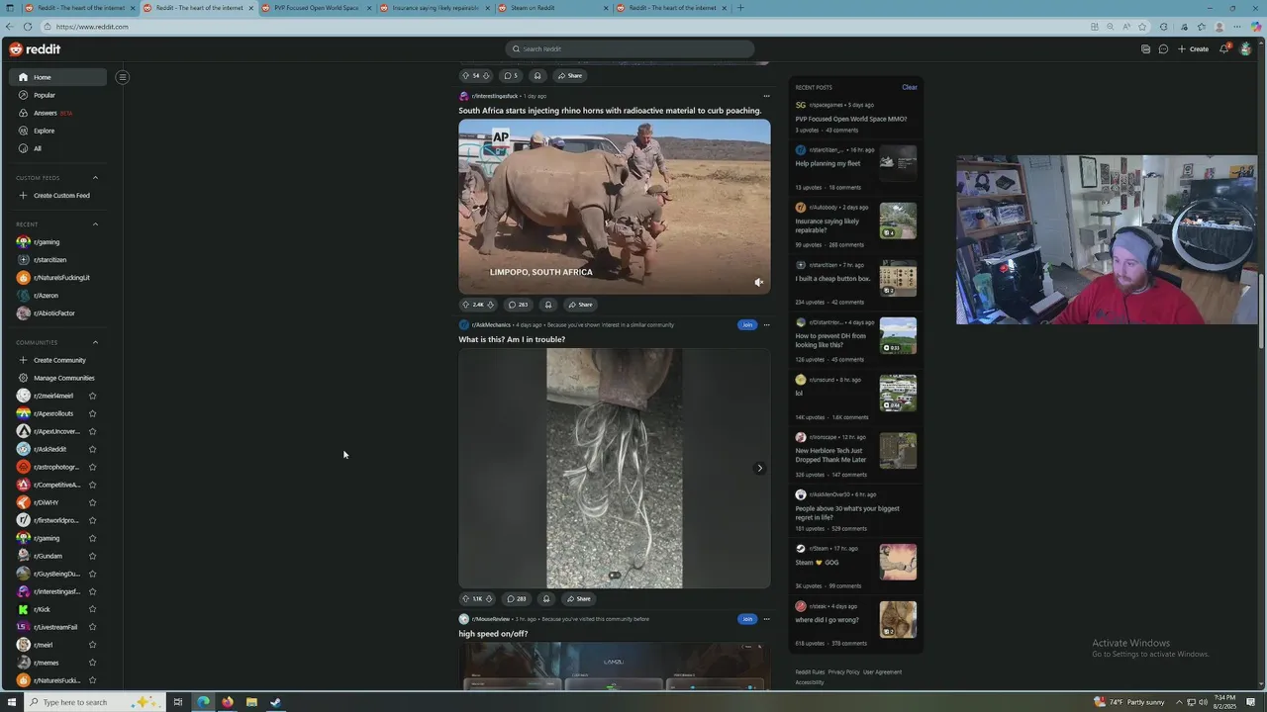Favorite r/Apexrollouts with the star
This screenshot has height=712, width=1267.
point(92,413)
